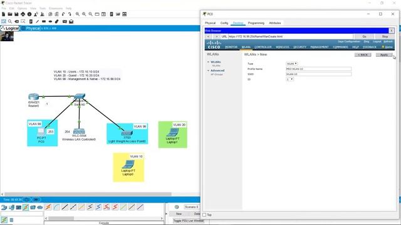Open the MONITOR menu in Cisco WLC
Image resolution: width=401 pixels, height=225 pixels.
point(231,47)
